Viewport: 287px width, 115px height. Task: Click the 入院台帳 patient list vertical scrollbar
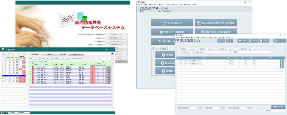coord(112,86)
